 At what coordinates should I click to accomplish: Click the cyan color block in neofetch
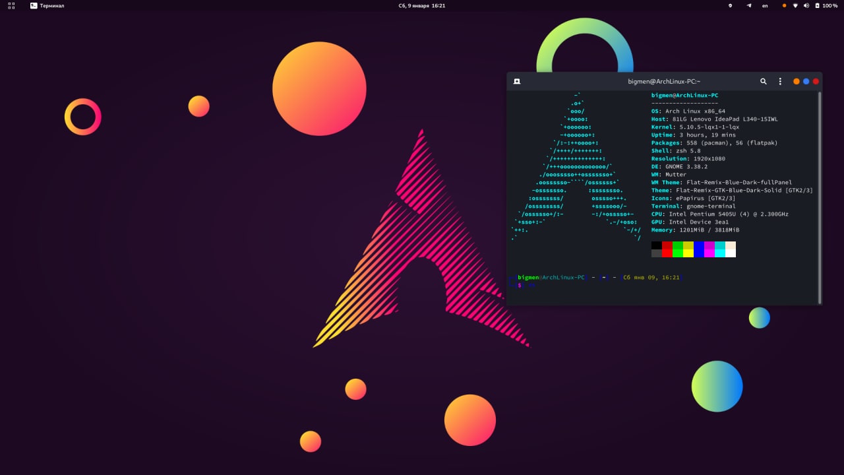(720, 249)
